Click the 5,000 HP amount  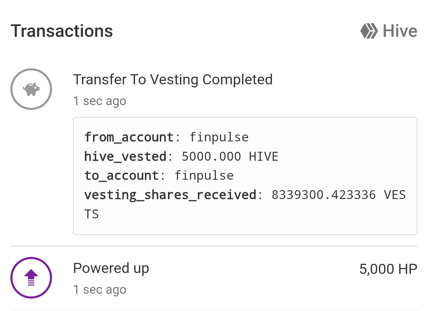tap(388, 269)
